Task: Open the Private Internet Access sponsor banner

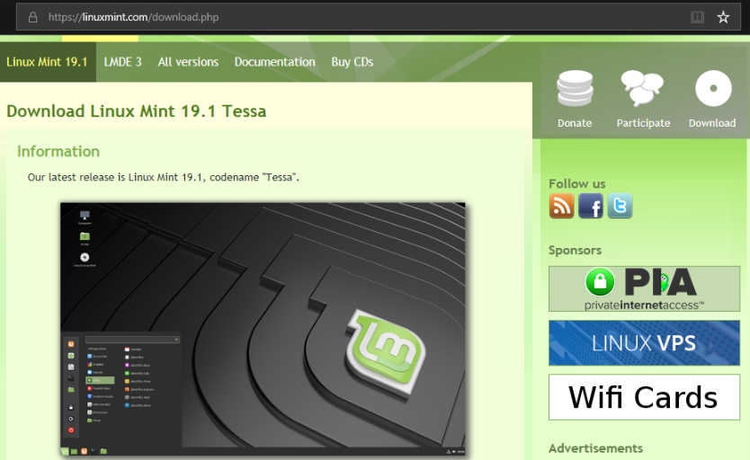Action: click(644, 289)
